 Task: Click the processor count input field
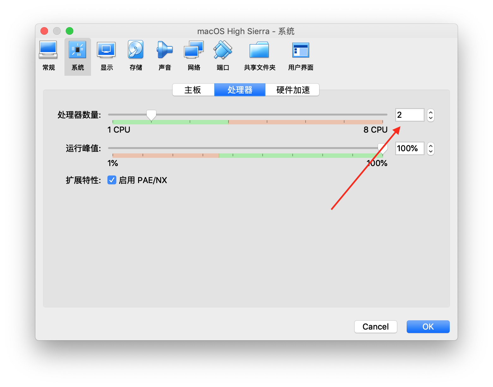[410, 115]
